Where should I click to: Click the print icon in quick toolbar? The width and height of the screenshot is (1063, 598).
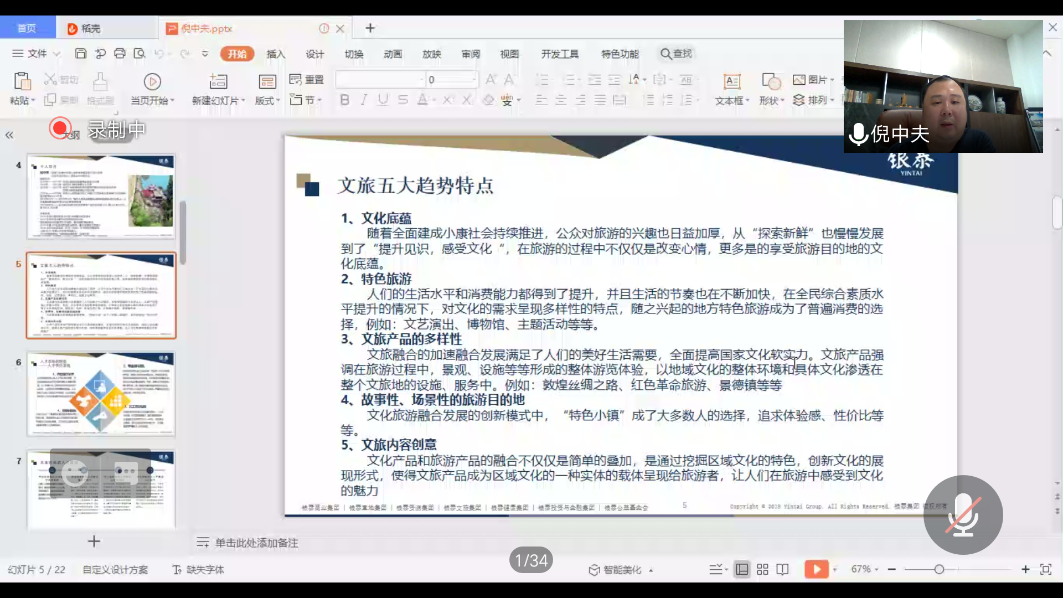pyautogui.click(x=120, y=54)
